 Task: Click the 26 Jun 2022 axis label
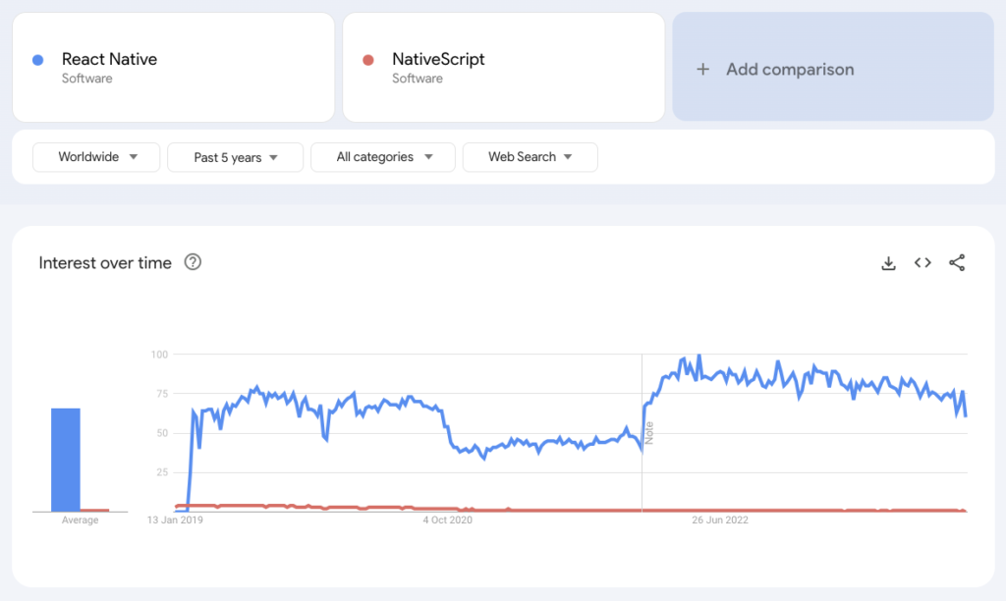[x=720, y=520]
